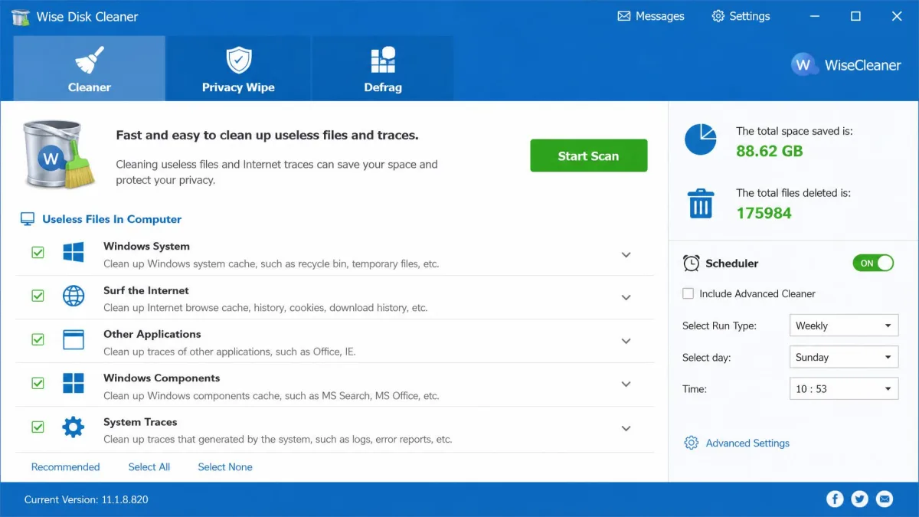Maximize the Wise Disk Cleaner window

pyautogui.click(x=855, y=16)
